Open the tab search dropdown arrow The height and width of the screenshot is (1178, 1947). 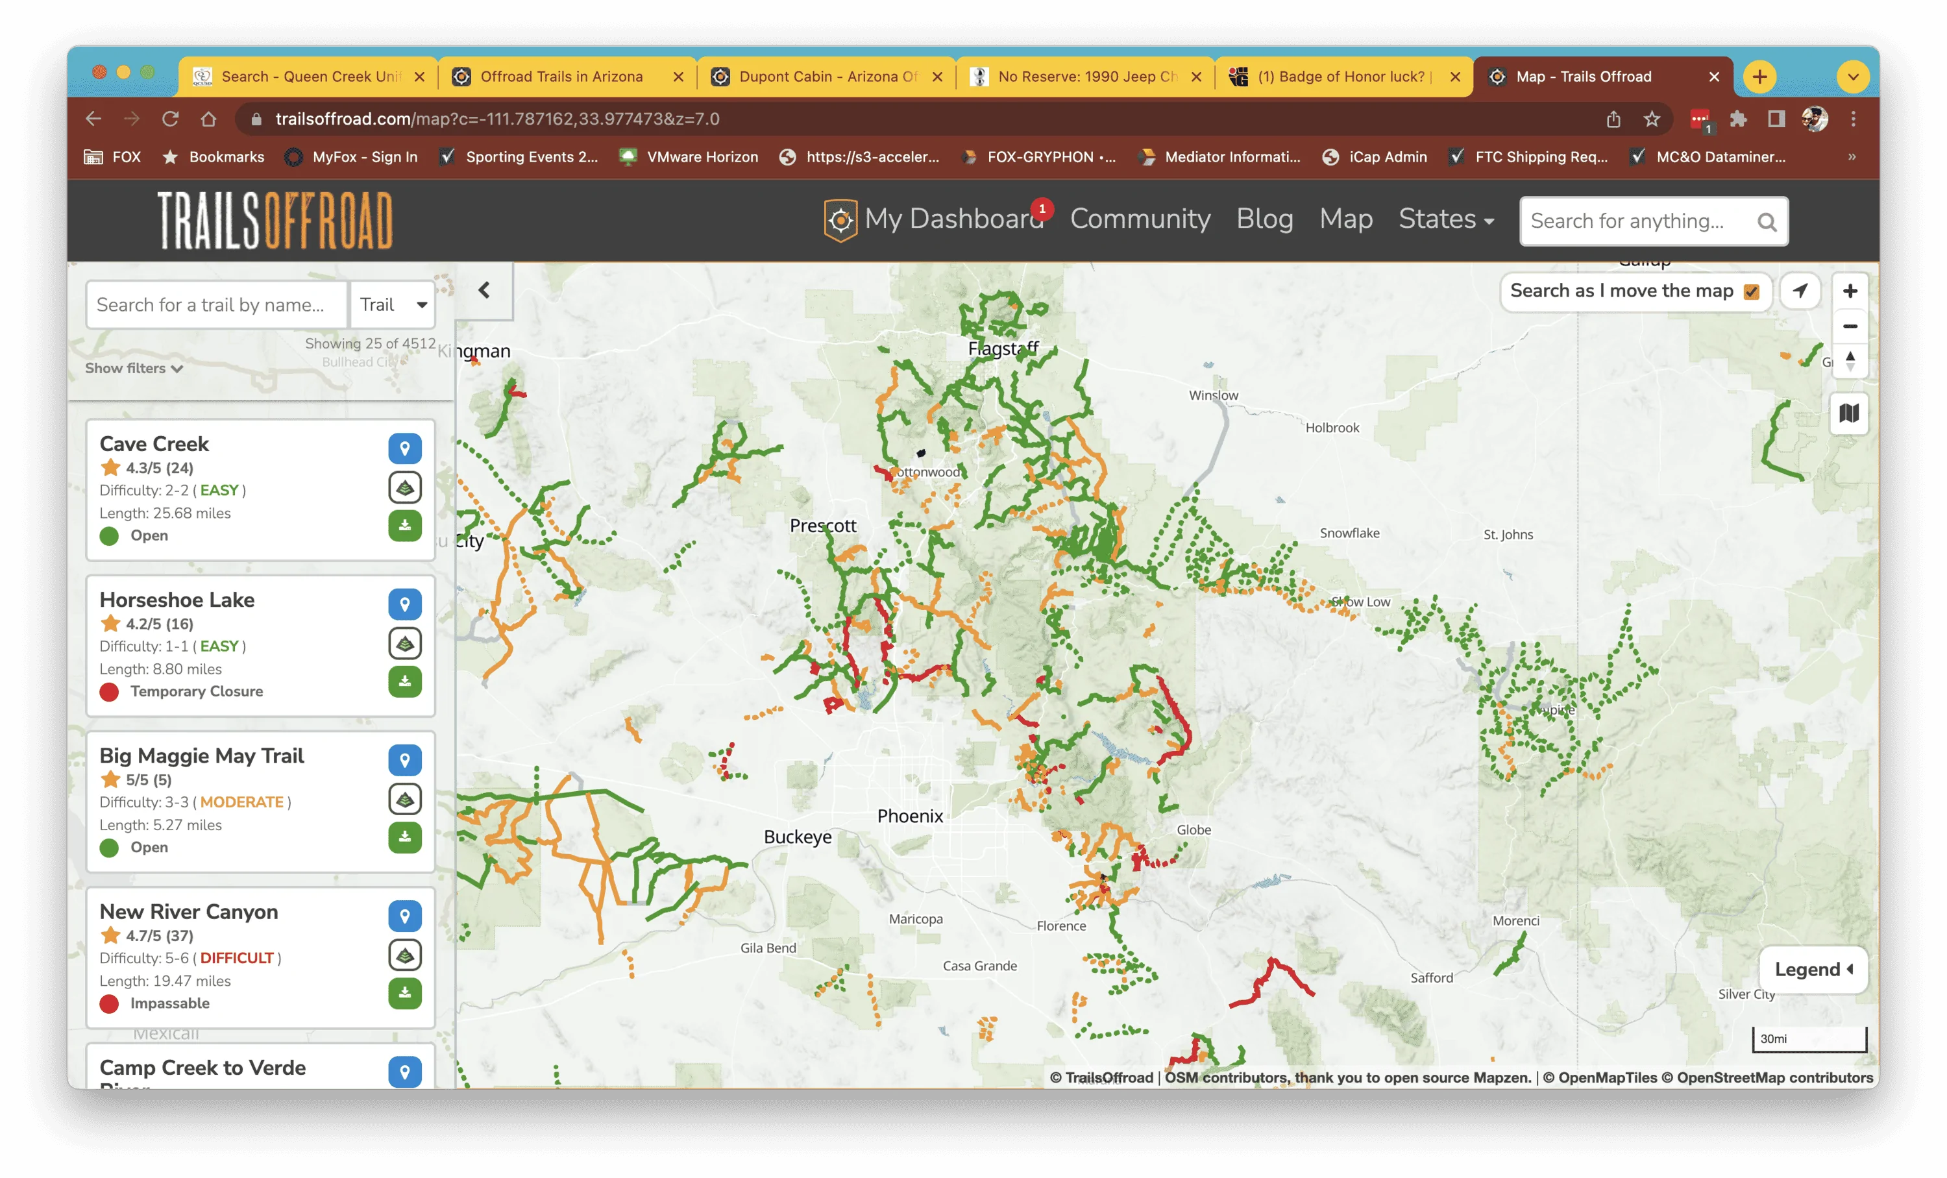[x=1852, y=77]
